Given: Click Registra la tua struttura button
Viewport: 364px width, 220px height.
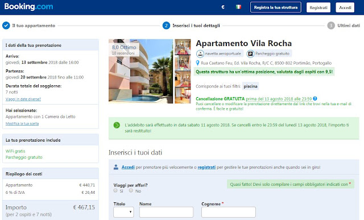Looking at the screenshot, I should pos(275,7).
